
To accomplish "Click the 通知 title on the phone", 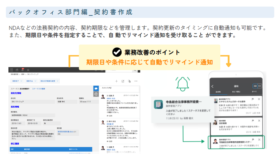I will click(236, 86).
